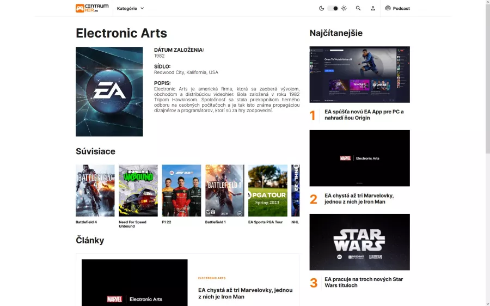Open Články headline 'EA chystá až tri Marvelovky'
The height and width of the screenshot is (306, 490).
246,293
